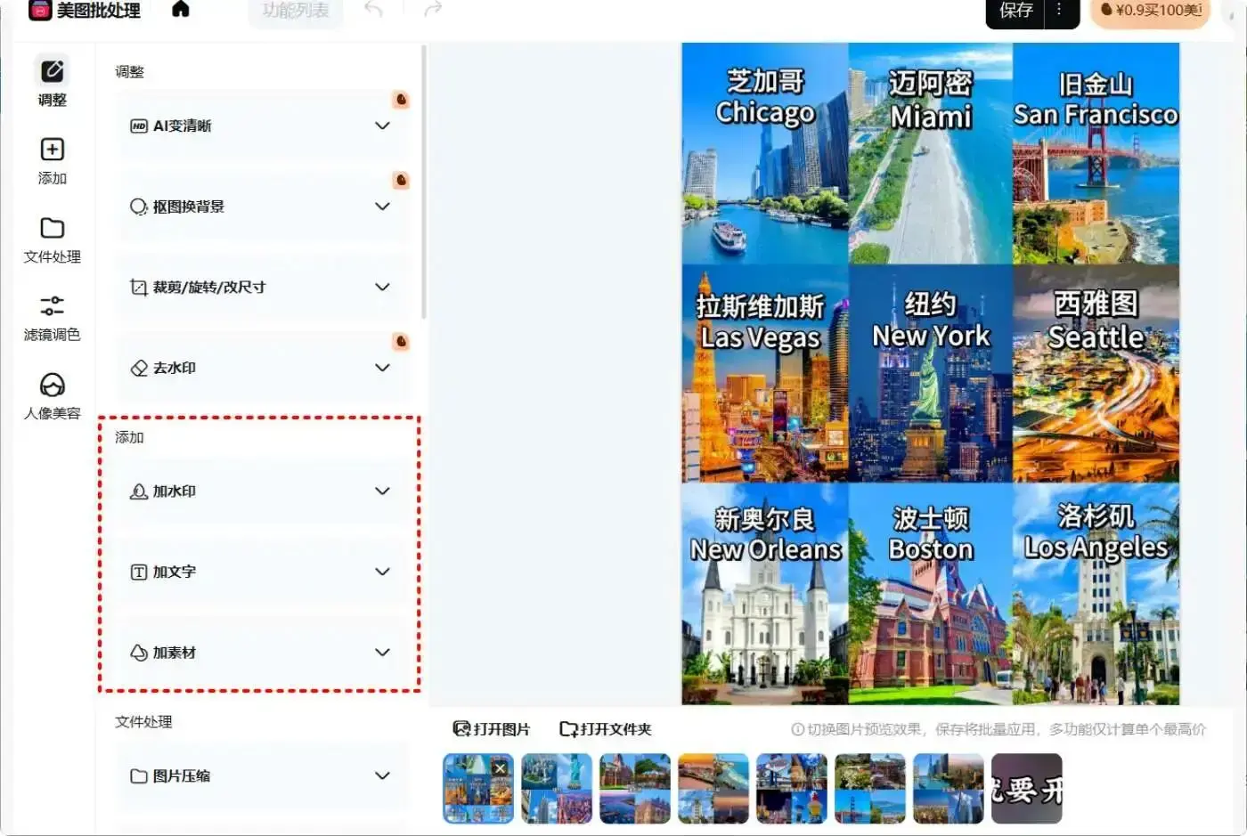Select the 滤镜调色 (Filter) sidebar icon
The height and width of the screenshot is (836, 1247).
51,317
